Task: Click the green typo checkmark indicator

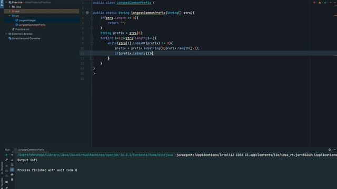Action: tap(325, 3)
